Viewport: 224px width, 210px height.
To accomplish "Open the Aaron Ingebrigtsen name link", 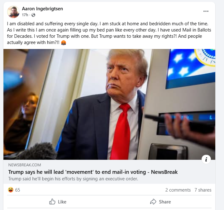I will click(x=42, y=9).
